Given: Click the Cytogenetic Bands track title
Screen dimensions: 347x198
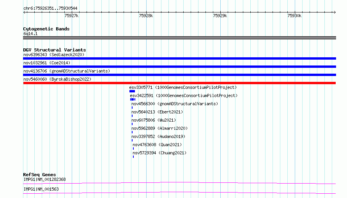Looking at the screenshot, I should pos(46,29).
